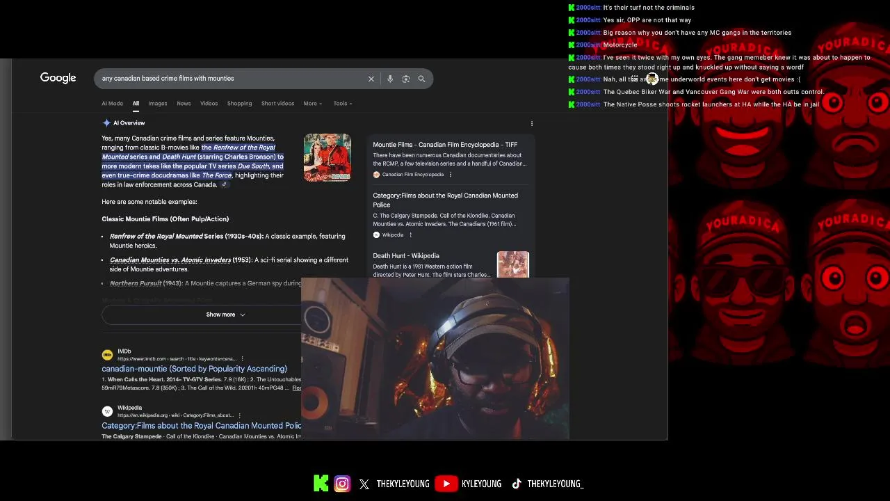
Task: Click 'Classic Mountie Films (Often Pulp/Action)' heading
Action: [x=165, y=219]
